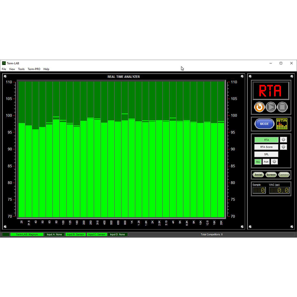Viewport: 297px width, 297px height.
Task: Click the Term-LAB: Magnum status indicator
Action: point(27,235)
